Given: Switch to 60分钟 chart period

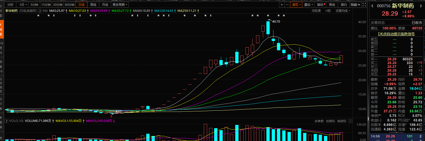Looking at the screenshot, I should tap(70, 5).
